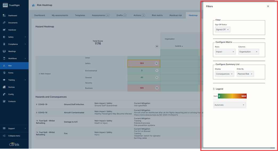
Task: Click the Documents paperclip icon
Action: click(4, 23)
